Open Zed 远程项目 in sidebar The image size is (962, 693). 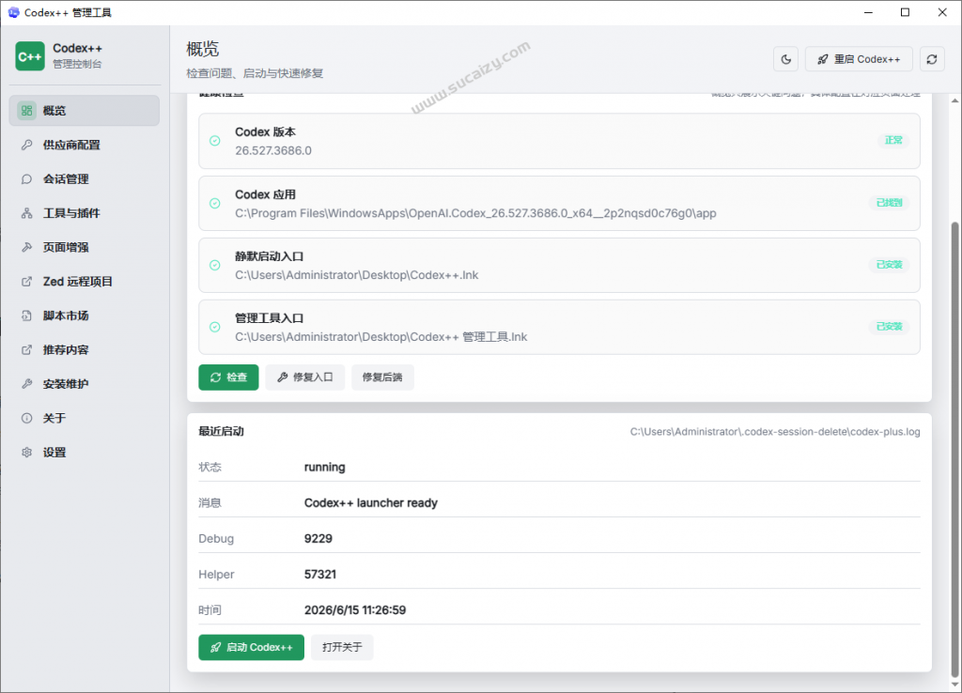coord(84,282)
